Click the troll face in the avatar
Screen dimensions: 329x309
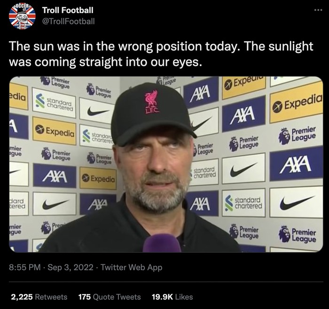pyautogui.click(x=22, y=18)
